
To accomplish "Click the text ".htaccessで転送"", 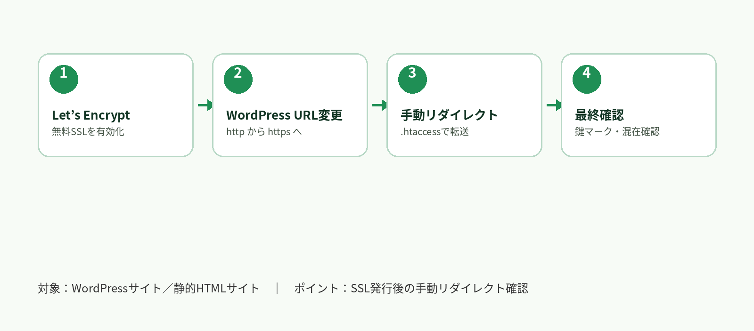I will click(434, 132).
